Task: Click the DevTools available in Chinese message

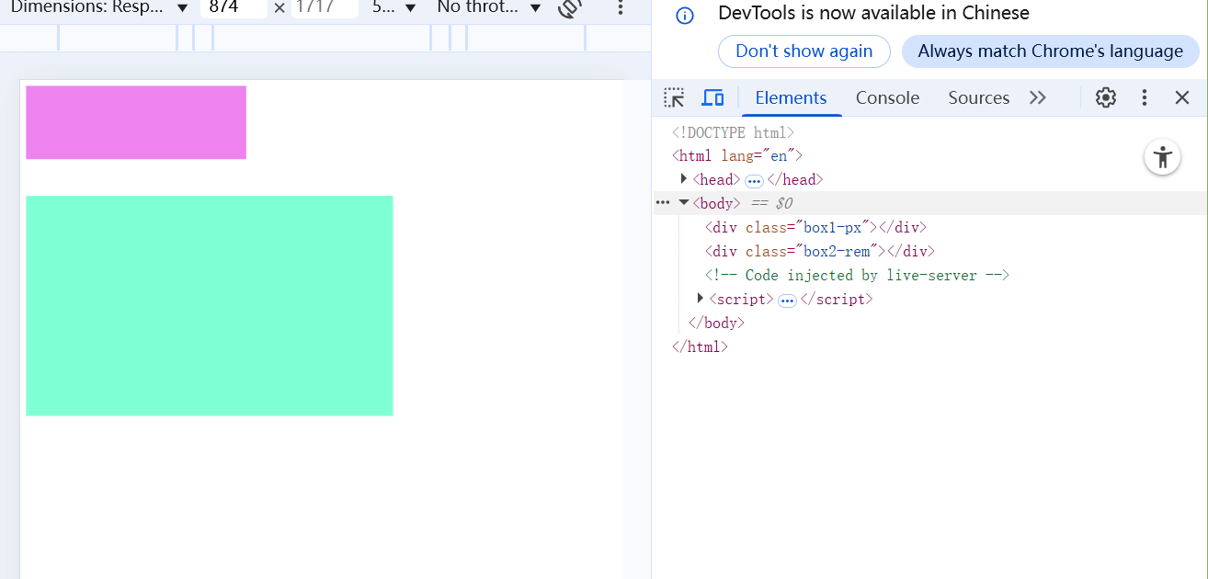Action: 873,14
